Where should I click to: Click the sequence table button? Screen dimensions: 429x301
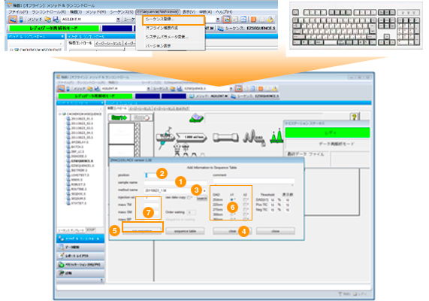[185, 231]
